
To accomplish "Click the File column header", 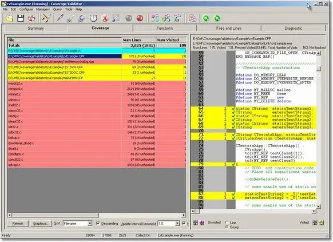I will (65, 40).
